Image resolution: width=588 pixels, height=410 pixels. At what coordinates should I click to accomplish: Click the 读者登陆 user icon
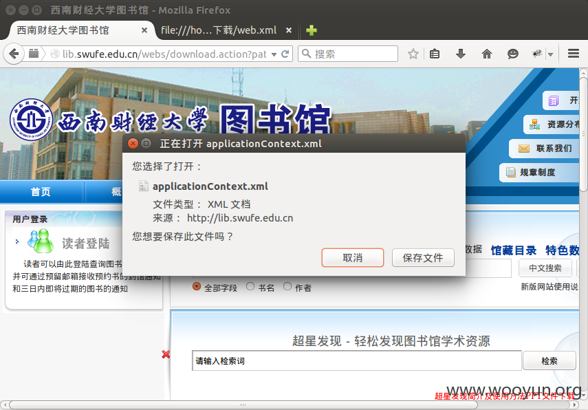coord(41,241)
